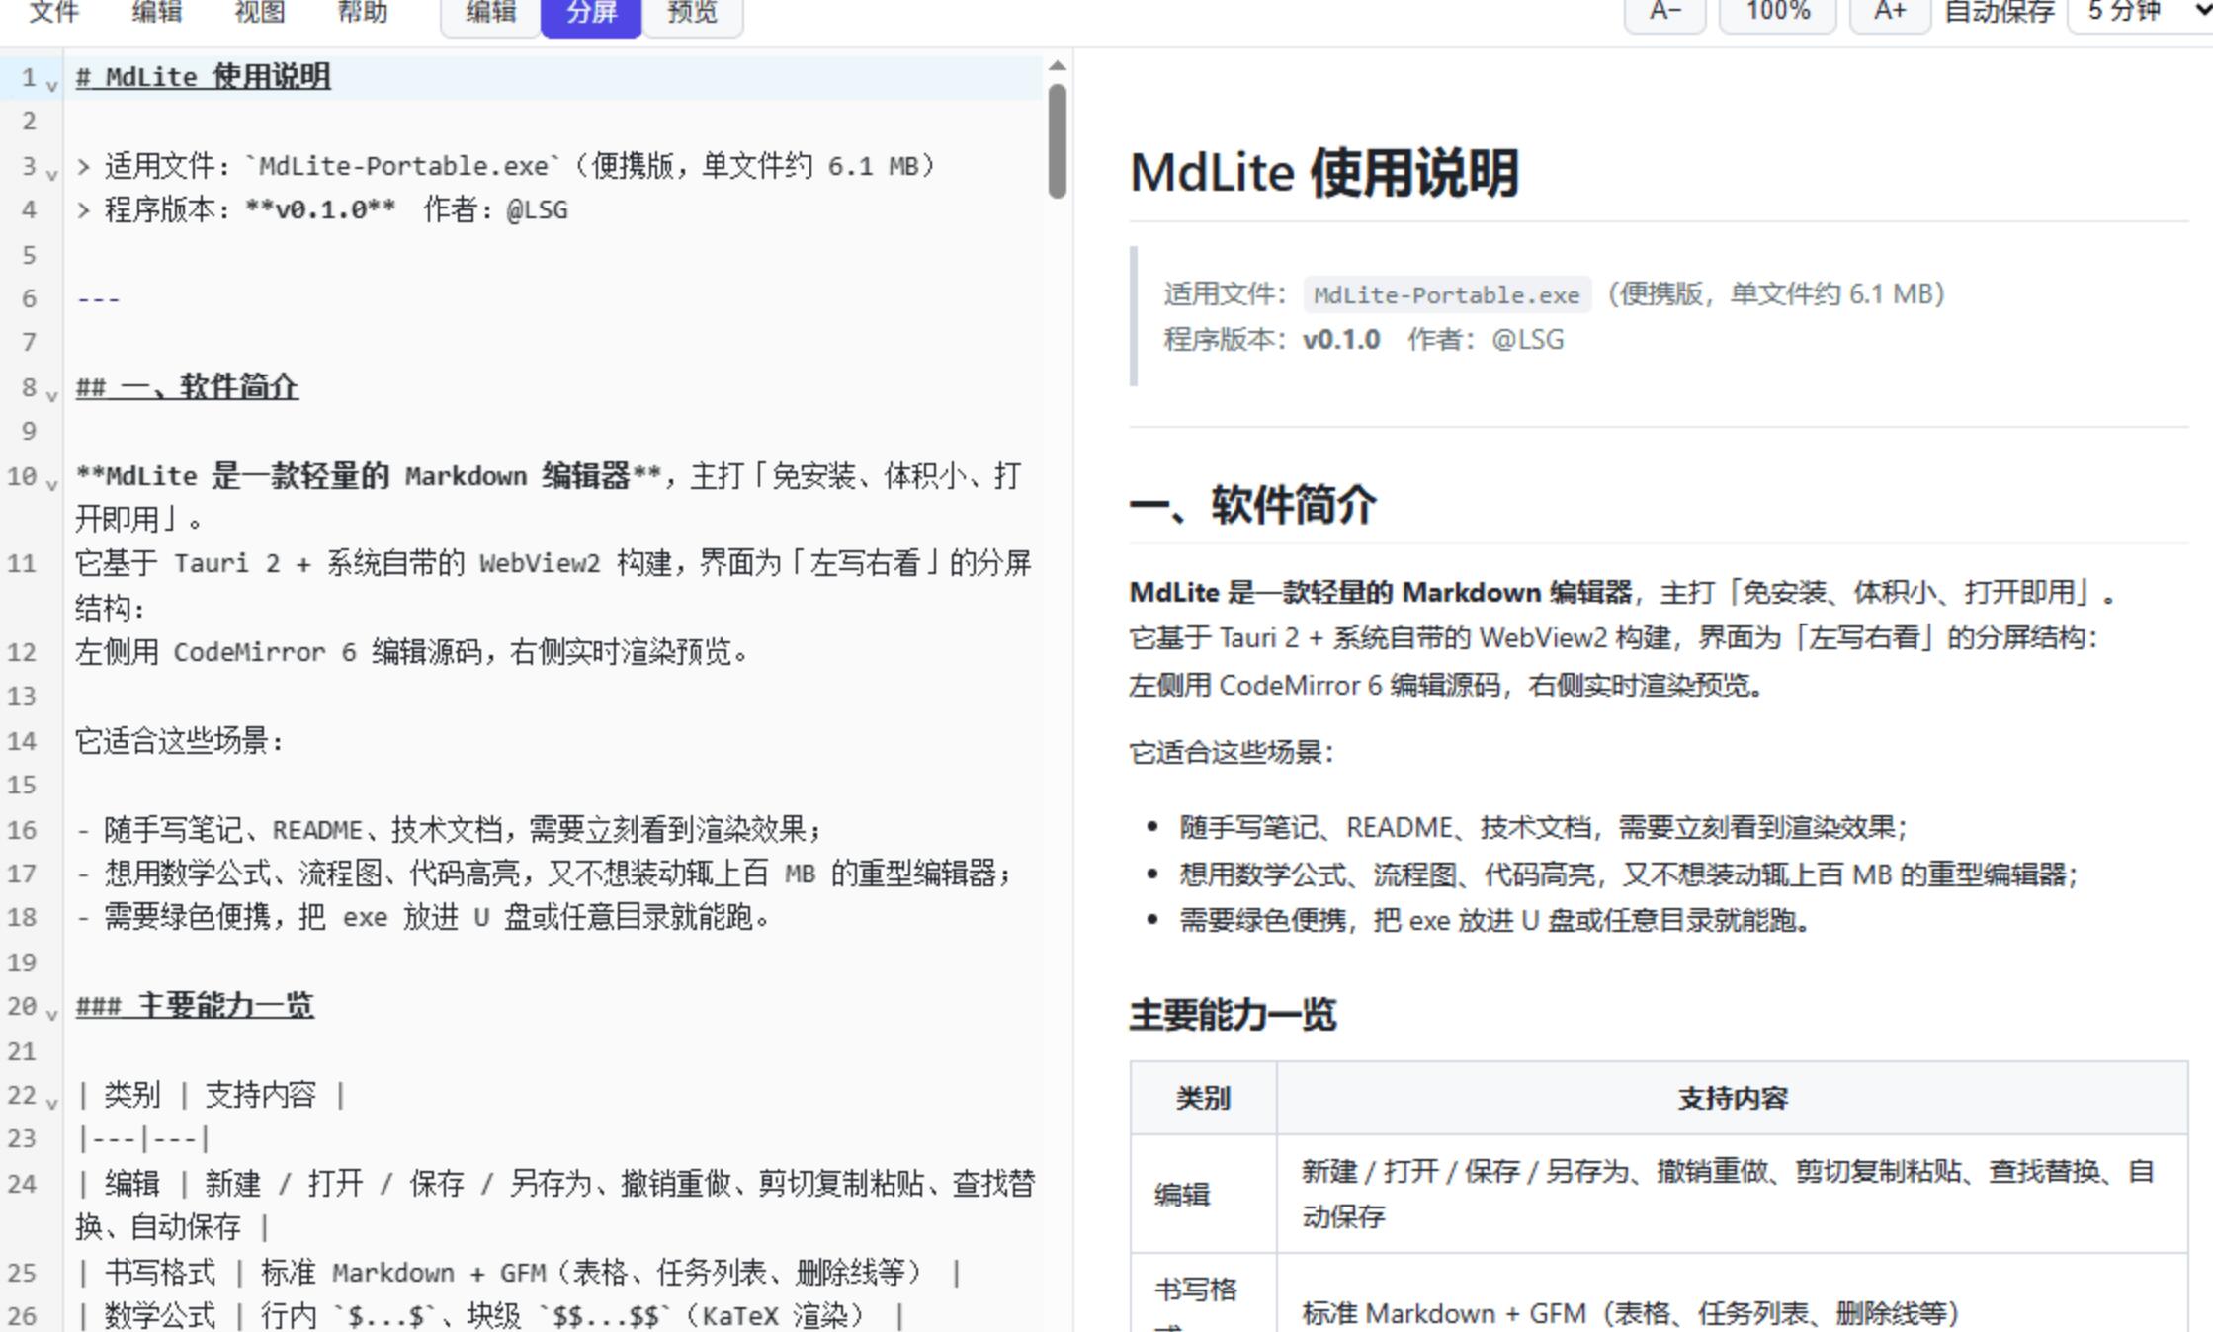Click the source line '## 一、软件简介'

coord(187,387)
